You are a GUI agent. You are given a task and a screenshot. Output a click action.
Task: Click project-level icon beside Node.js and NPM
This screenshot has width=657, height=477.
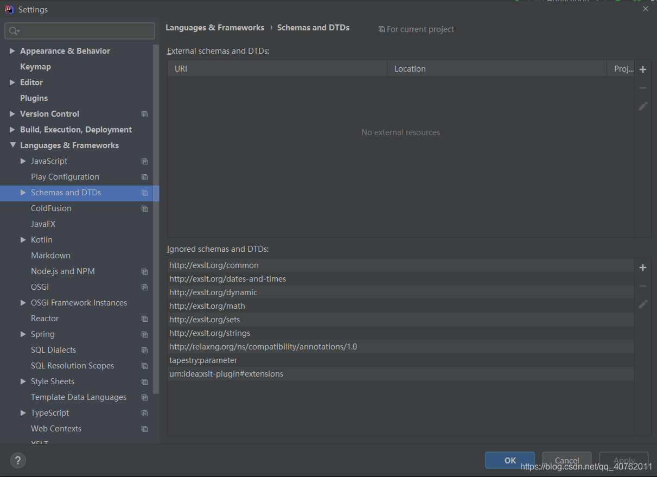click(144, 271)
